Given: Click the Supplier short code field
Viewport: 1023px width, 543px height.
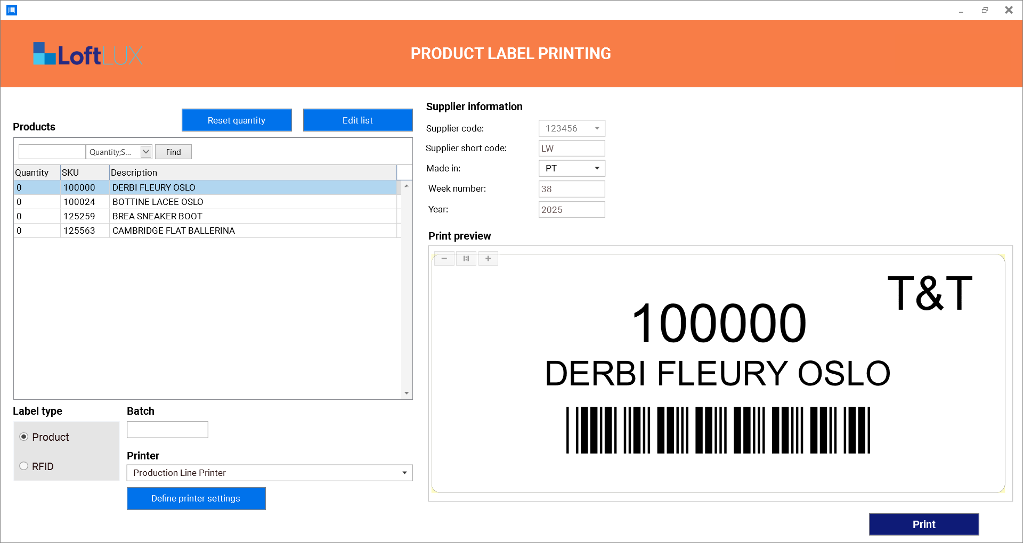Looking at the screenshot, I should click(572, 149).
